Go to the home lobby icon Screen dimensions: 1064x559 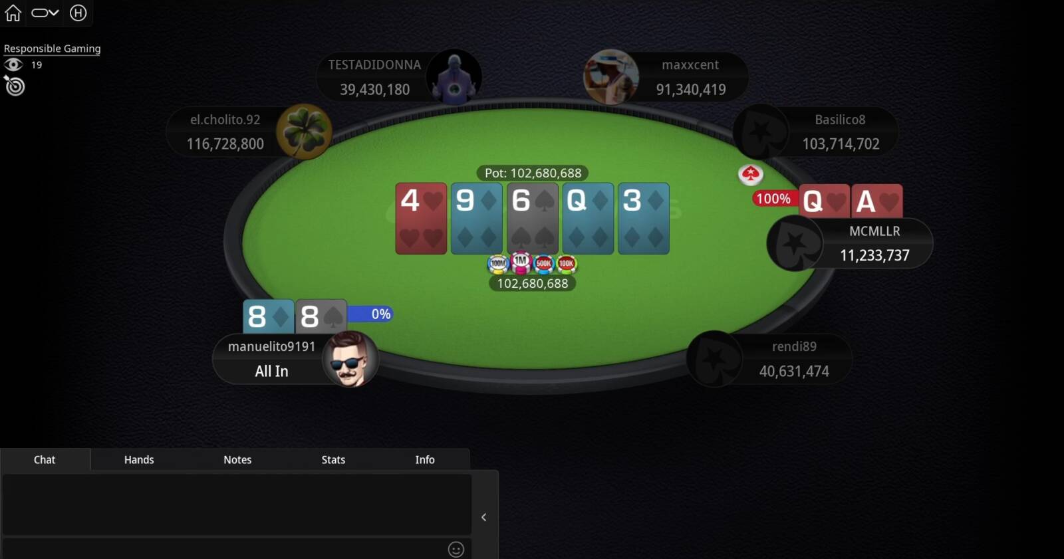point(13,13)
